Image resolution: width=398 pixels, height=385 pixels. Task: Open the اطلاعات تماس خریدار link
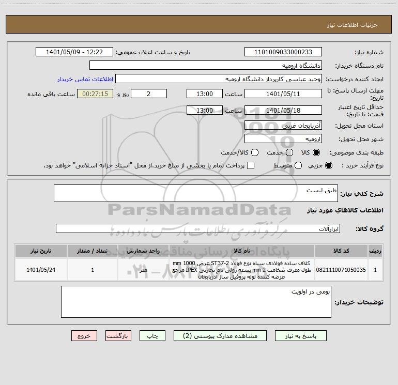pos(85,79)
